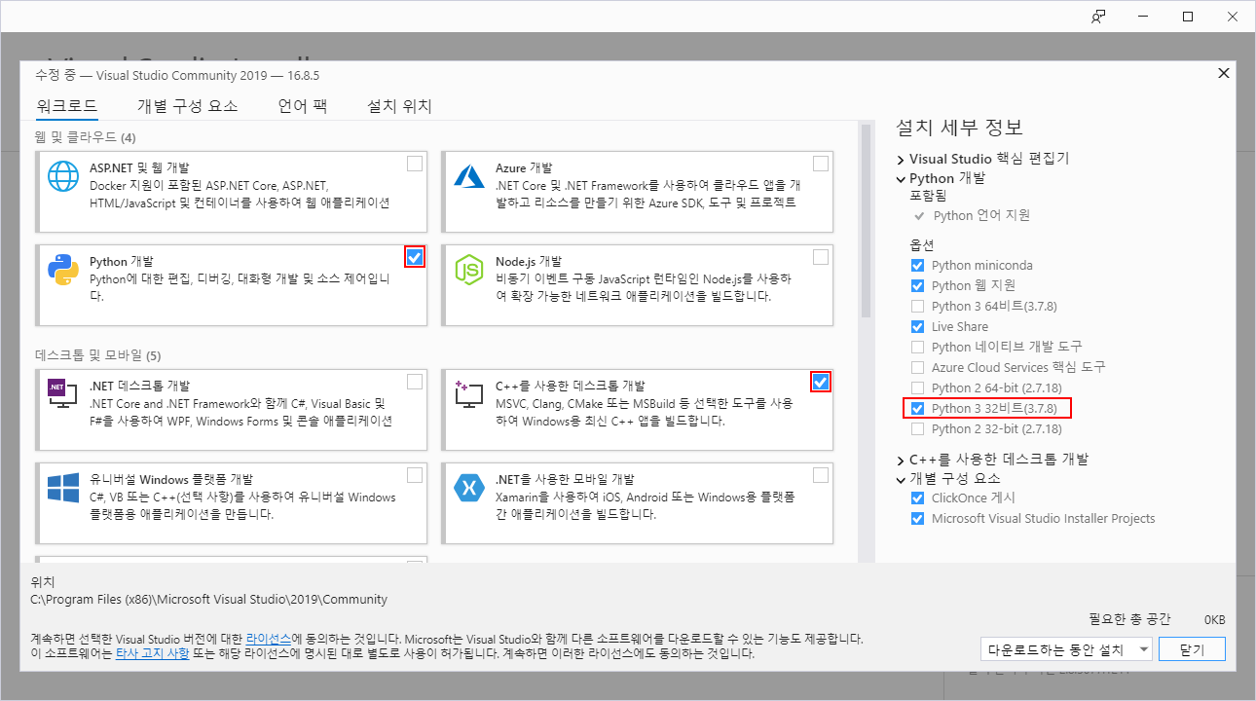Switch to the 언어 팩 tab
1256x701 pixels.
(303, 106)
